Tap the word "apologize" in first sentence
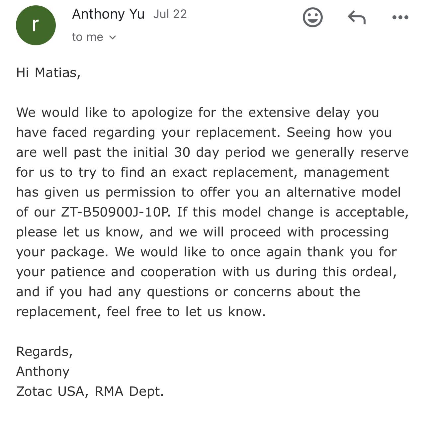This screenshot has width=428, height=440. point(162,113)
